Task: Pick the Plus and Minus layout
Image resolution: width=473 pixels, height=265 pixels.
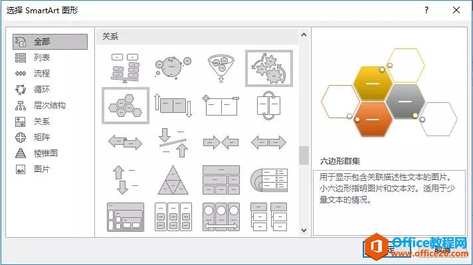Action: [x=221, y=106]
